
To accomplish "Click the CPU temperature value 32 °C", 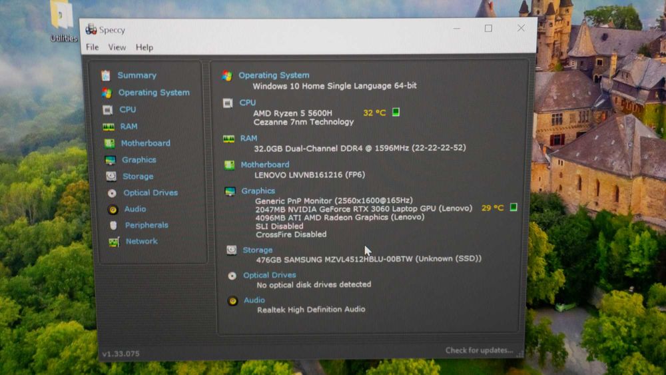I will (374, 113).
